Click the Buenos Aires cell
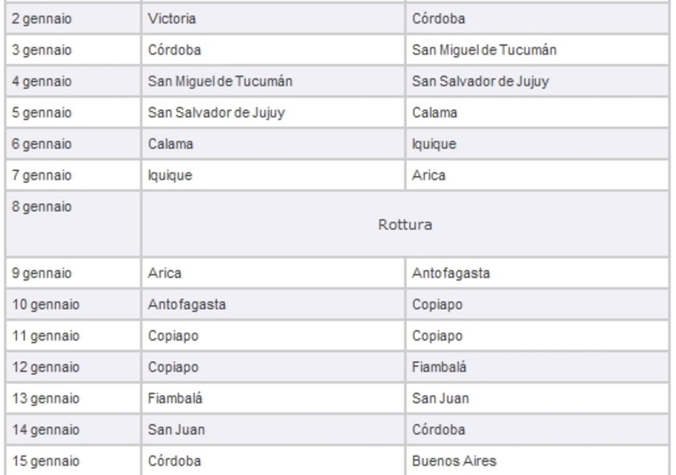676x475 pixels. [x=446, y=462]
